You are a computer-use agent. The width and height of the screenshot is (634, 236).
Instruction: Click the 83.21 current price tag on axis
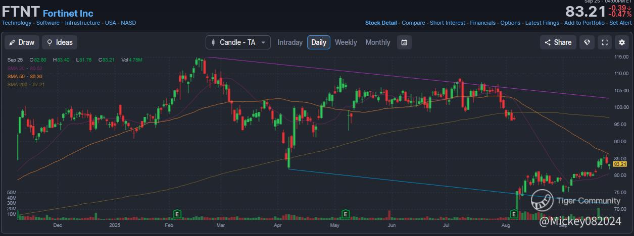pos(620,164)
